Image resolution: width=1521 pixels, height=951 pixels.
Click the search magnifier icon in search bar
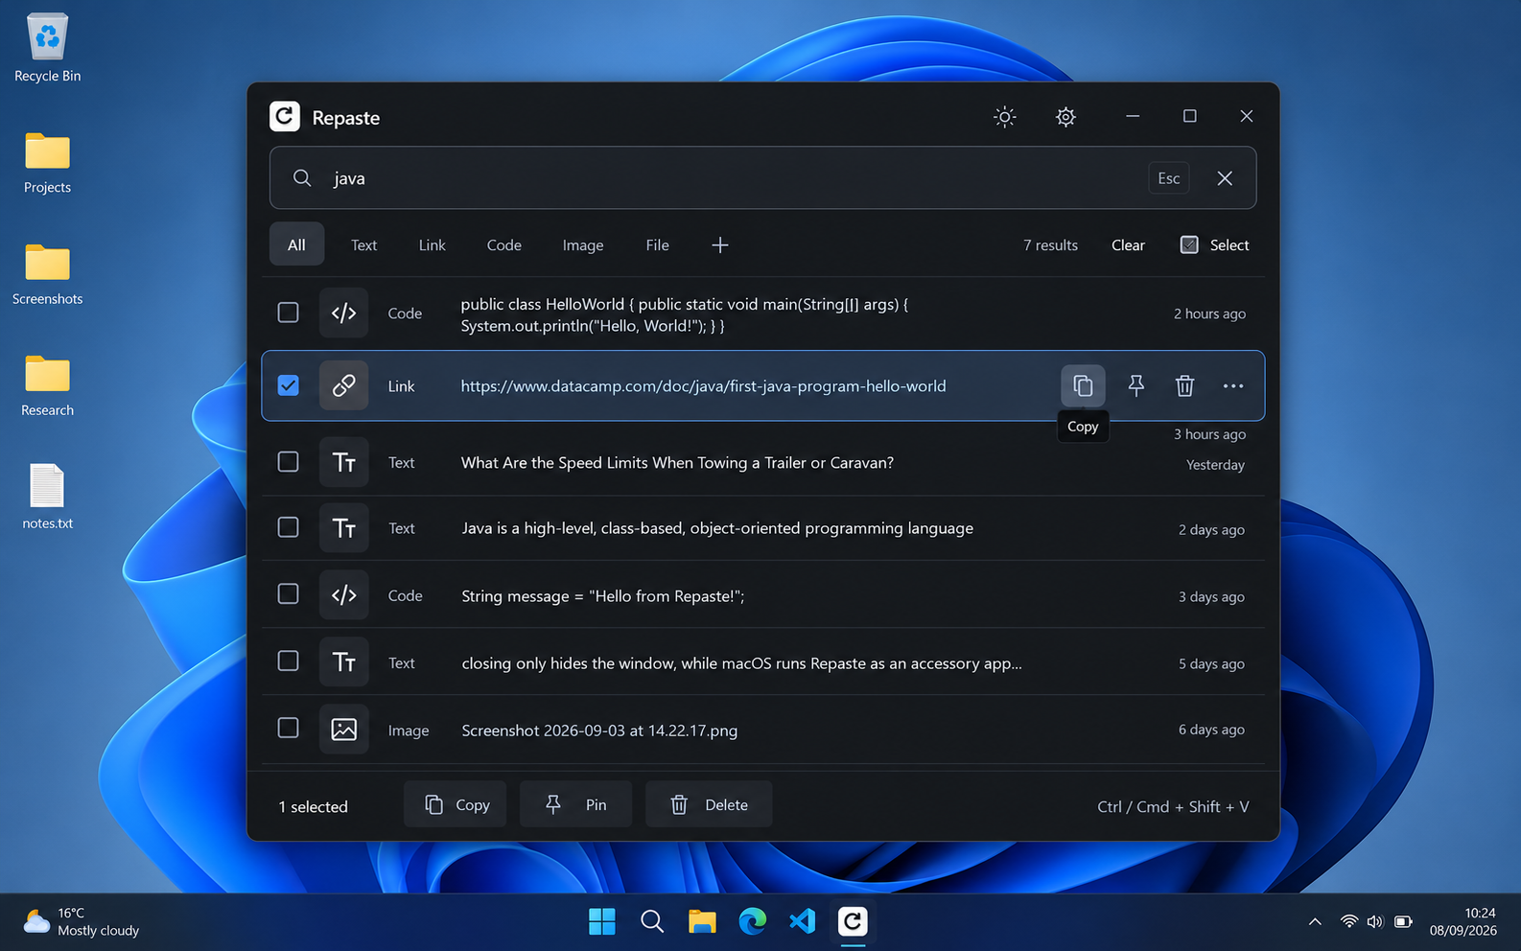[302, 178]
